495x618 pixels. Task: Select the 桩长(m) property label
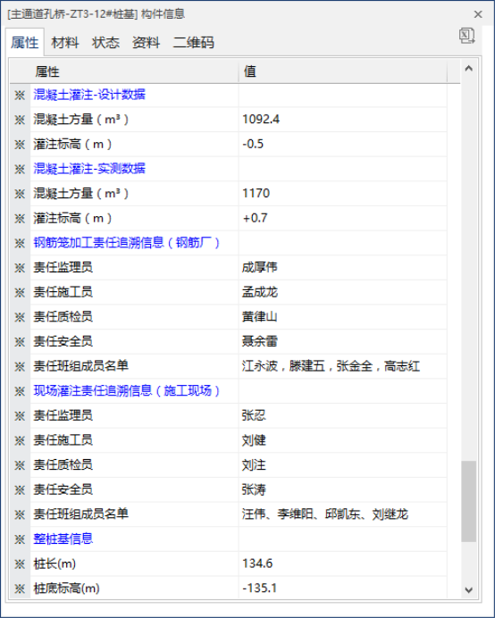point(55,564)
